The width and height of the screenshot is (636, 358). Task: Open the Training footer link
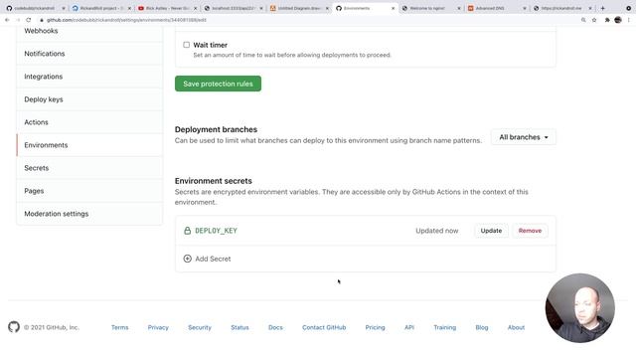(x=444, y=327)
